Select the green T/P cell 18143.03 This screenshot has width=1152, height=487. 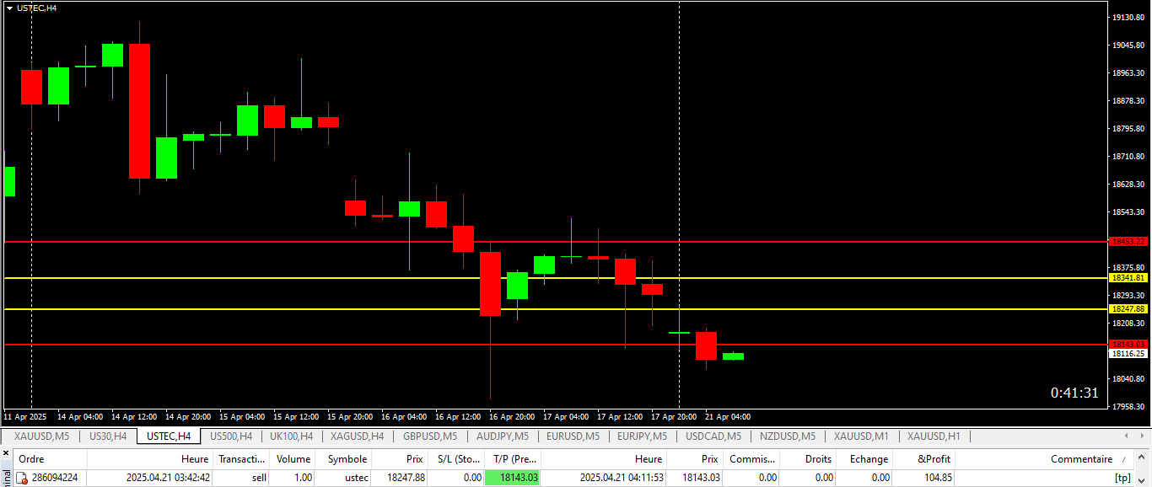pyautogui.click(x=512, y=478)
